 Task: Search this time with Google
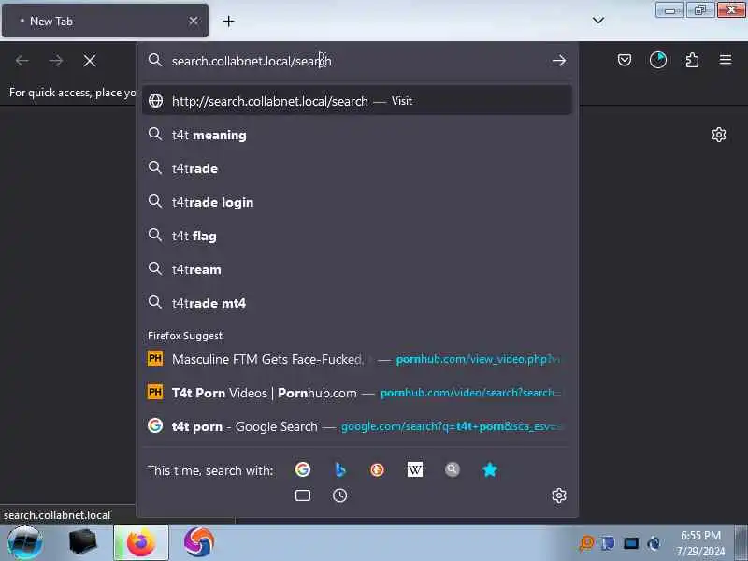302,470
